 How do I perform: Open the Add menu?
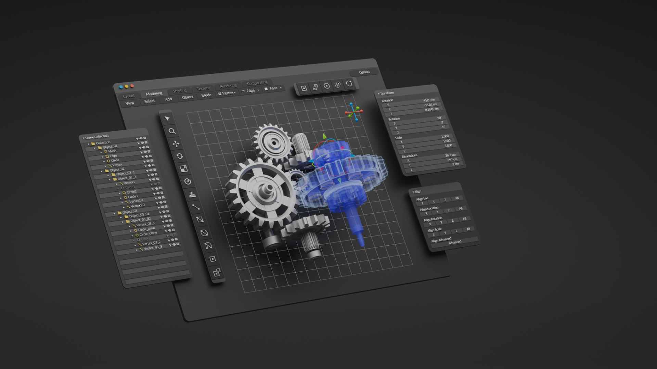click(168, 99)
